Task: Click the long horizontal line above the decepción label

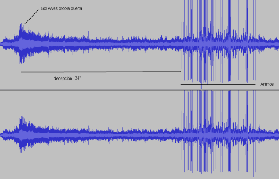Action: [100, 72]
